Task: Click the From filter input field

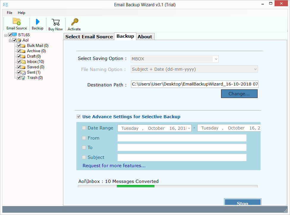Action: point(182,138)
